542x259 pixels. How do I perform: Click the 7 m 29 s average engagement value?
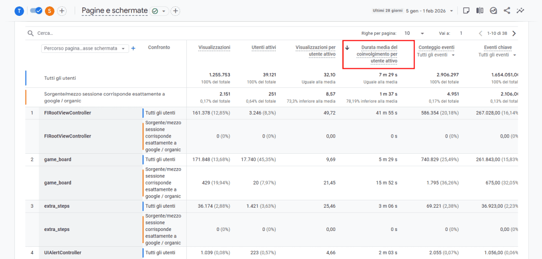pos(388,75)
